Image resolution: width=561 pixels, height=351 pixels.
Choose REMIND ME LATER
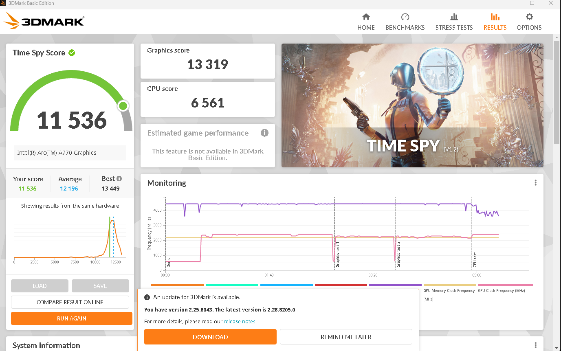(x=346, y=337)
